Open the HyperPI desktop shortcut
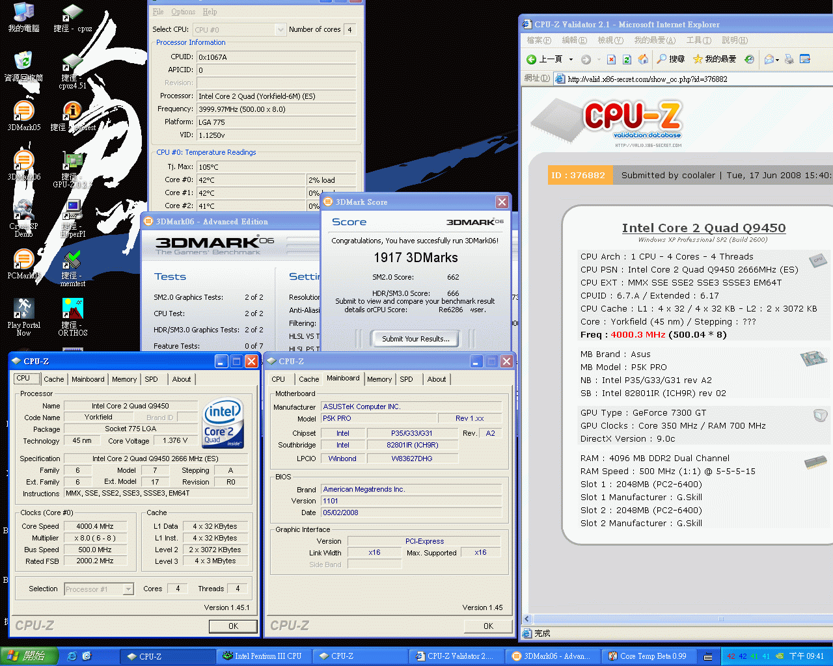The image size is (833, 666). (72, 218)
